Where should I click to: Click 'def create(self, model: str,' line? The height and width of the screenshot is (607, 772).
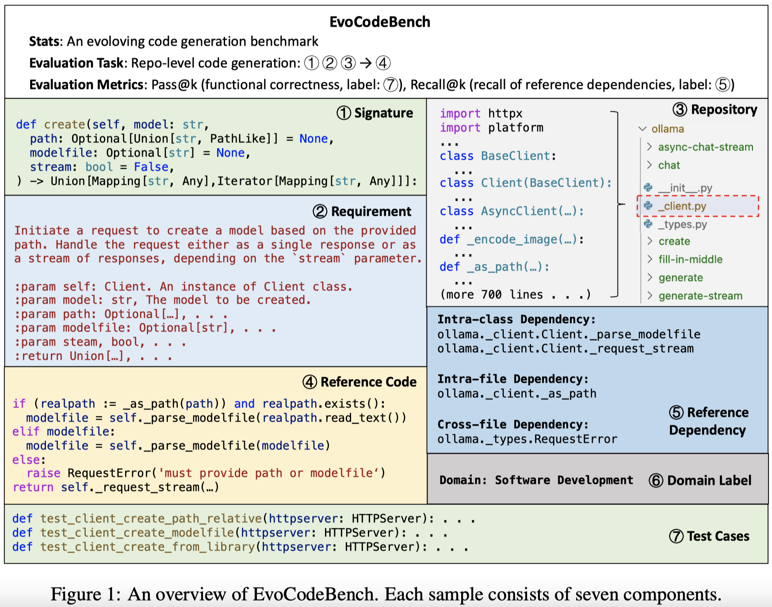(x=113, y=125)
